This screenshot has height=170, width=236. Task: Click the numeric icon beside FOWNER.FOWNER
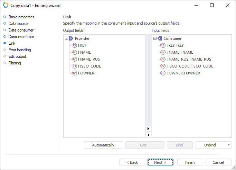(163, 73)
